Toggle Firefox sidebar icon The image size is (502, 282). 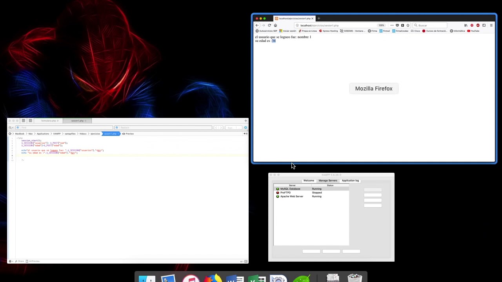484,25
